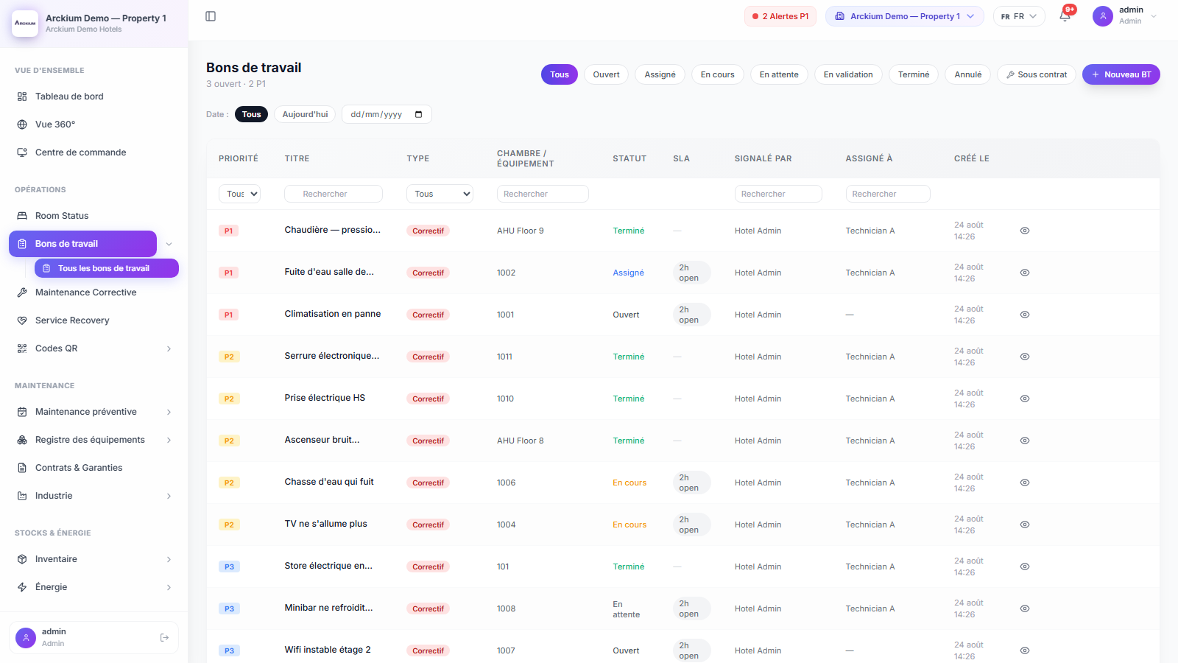Open Service Recovery page
The image size is (1178, 663).
pos(94,320)
